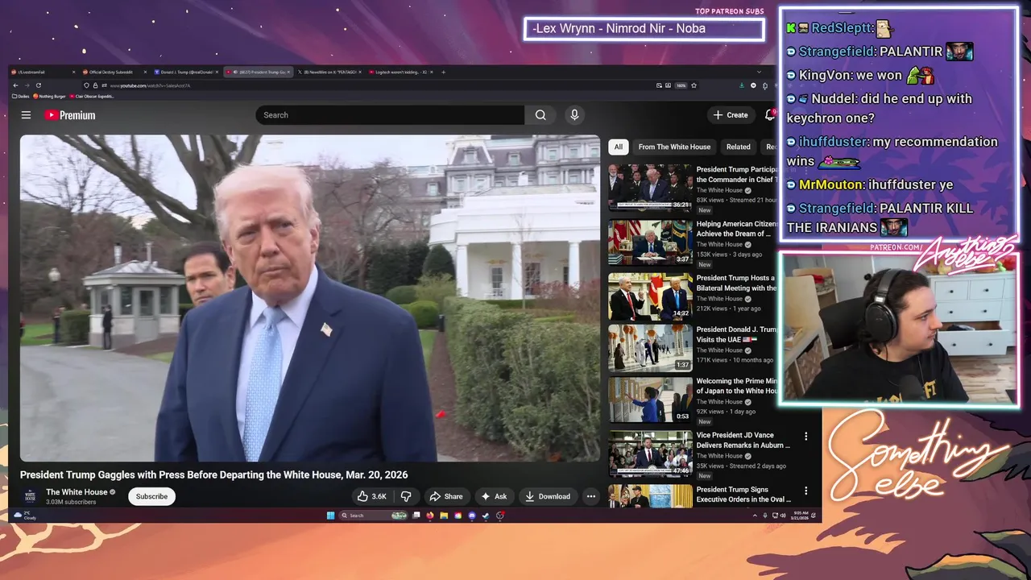The height and width of the screenshot is (580, 1031).
Task: Click the Ask button
Action: (494, 496)
